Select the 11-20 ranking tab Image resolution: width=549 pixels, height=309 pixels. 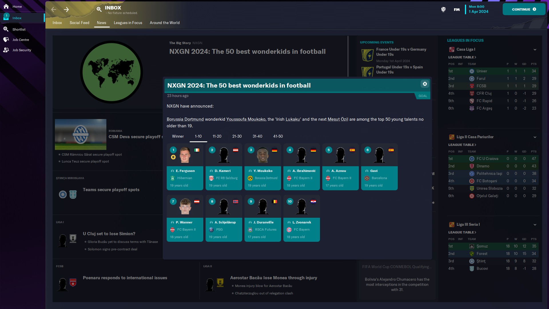(217, 136)
